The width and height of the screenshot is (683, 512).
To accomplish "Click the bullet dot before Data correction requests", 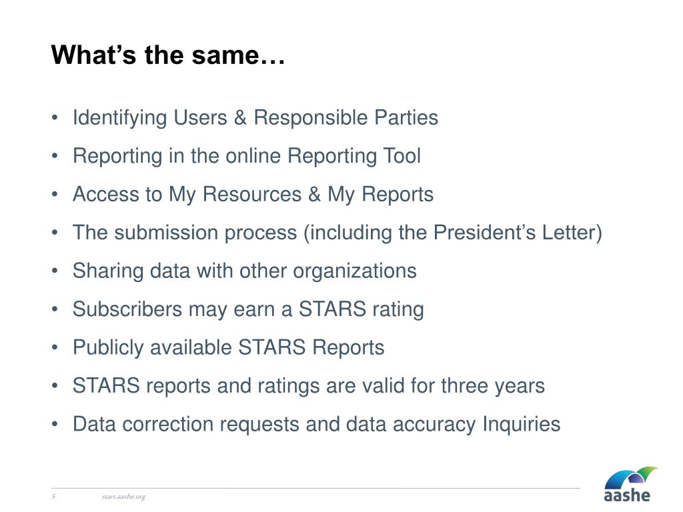I will (55, 424).
